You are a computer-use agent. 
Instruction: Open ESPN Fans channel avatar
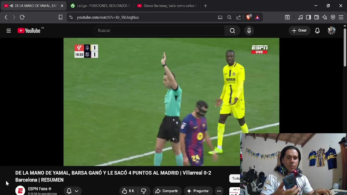pos(20,191)
